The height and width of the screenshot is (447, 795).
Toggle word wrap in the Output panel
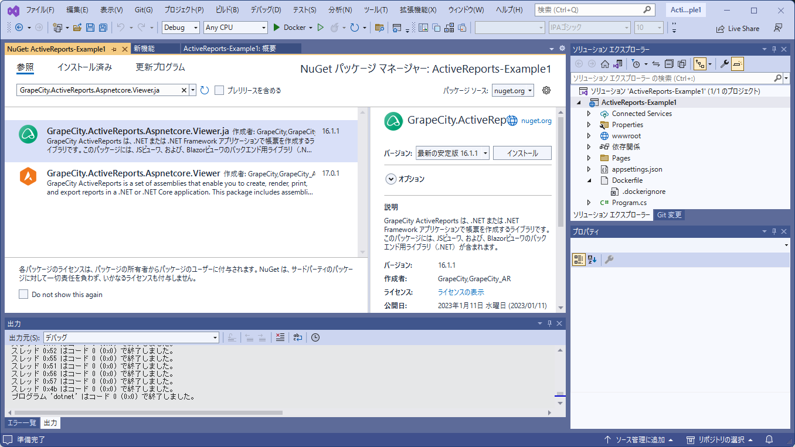click(x=298, y=337)
